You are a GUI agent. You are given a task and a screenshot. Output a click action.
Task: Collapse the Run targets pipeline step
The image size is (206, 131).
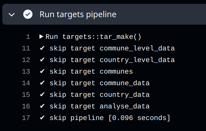click(12, 14)
